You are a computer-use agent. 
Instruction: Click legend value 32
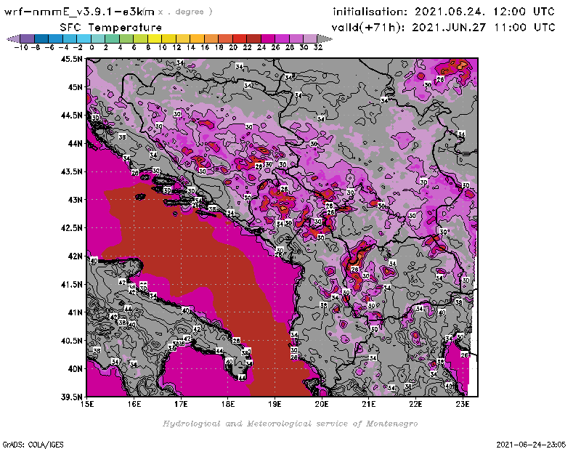click(x=318, y=47)
